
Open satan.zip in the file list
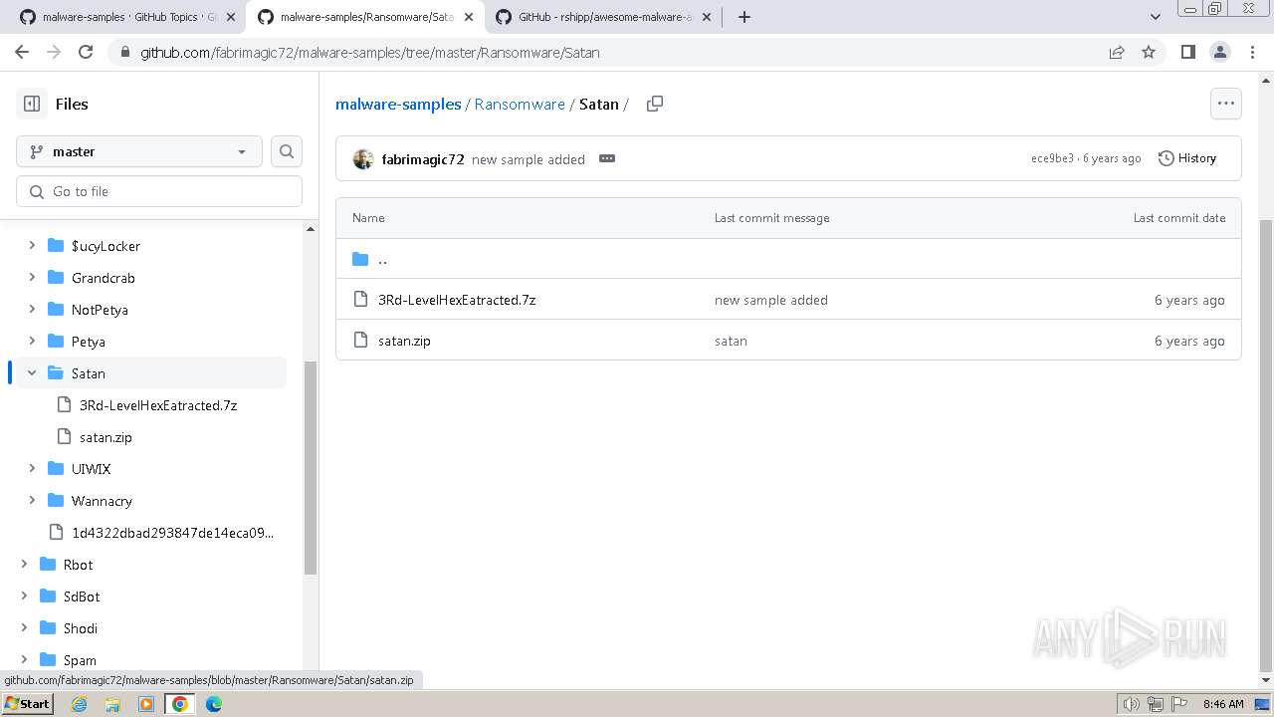pos(404,341)
